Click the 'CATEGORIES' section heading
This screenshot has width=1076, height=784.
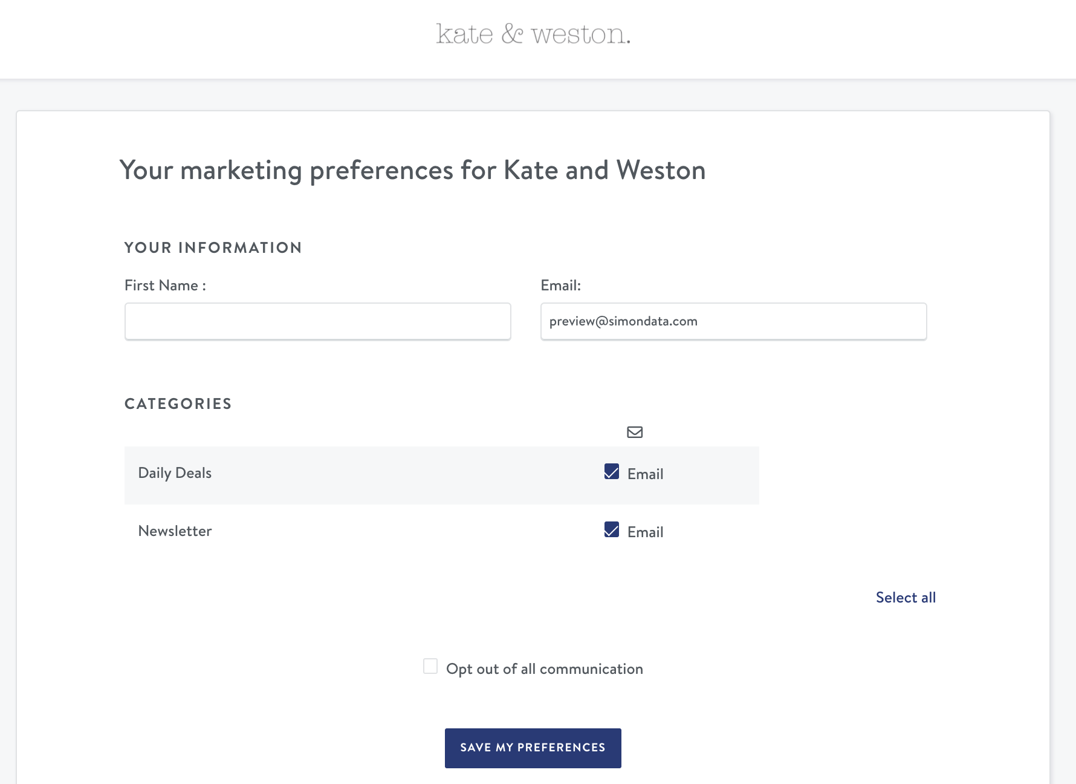[x=178, y=403]
